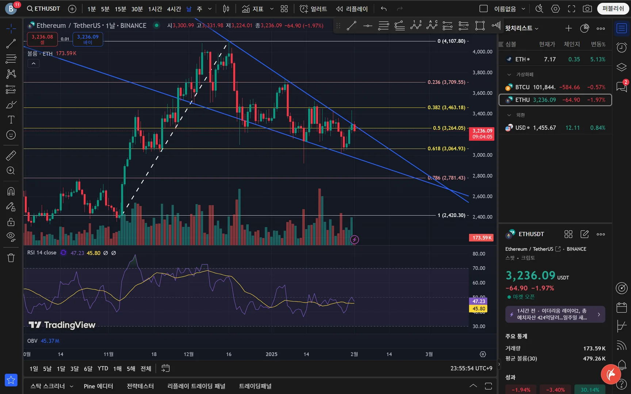Expand the timeframe interval dropdown arrow
This screenshot has width=631, height=394.
click(210, 9)
